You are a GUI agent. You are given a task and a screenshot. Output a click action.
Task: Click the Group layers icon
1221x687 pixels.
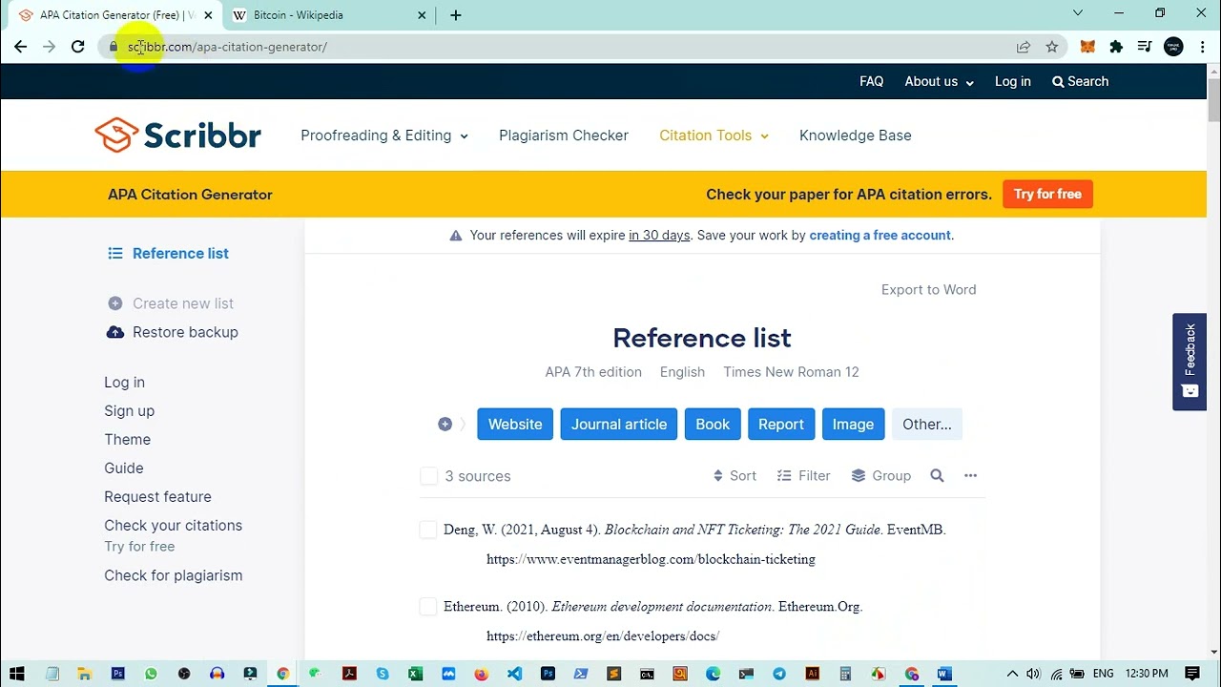pos(859,476)
